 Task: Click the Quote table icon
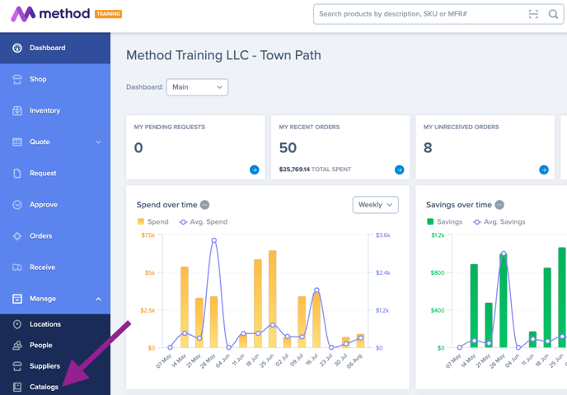click(x=17, y=142)
